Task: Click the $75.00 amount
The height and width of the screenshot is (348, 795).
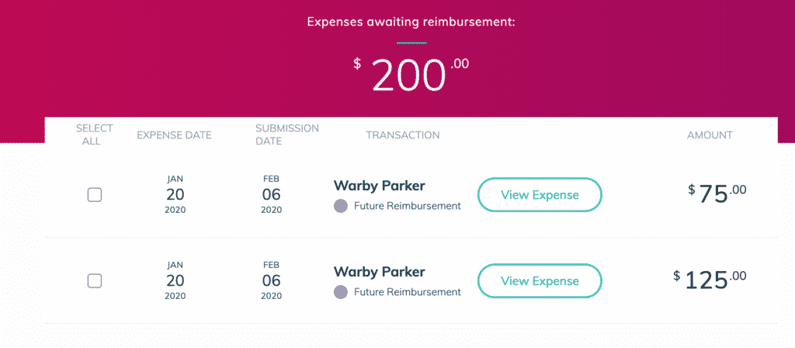Action: click(717, 193)
